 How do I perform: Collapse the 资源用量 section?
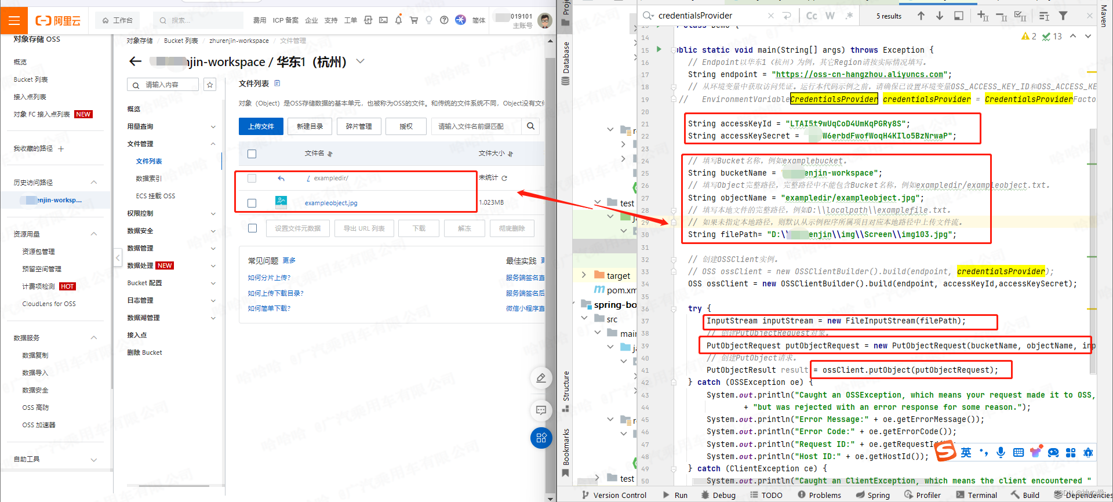[94, 234]
